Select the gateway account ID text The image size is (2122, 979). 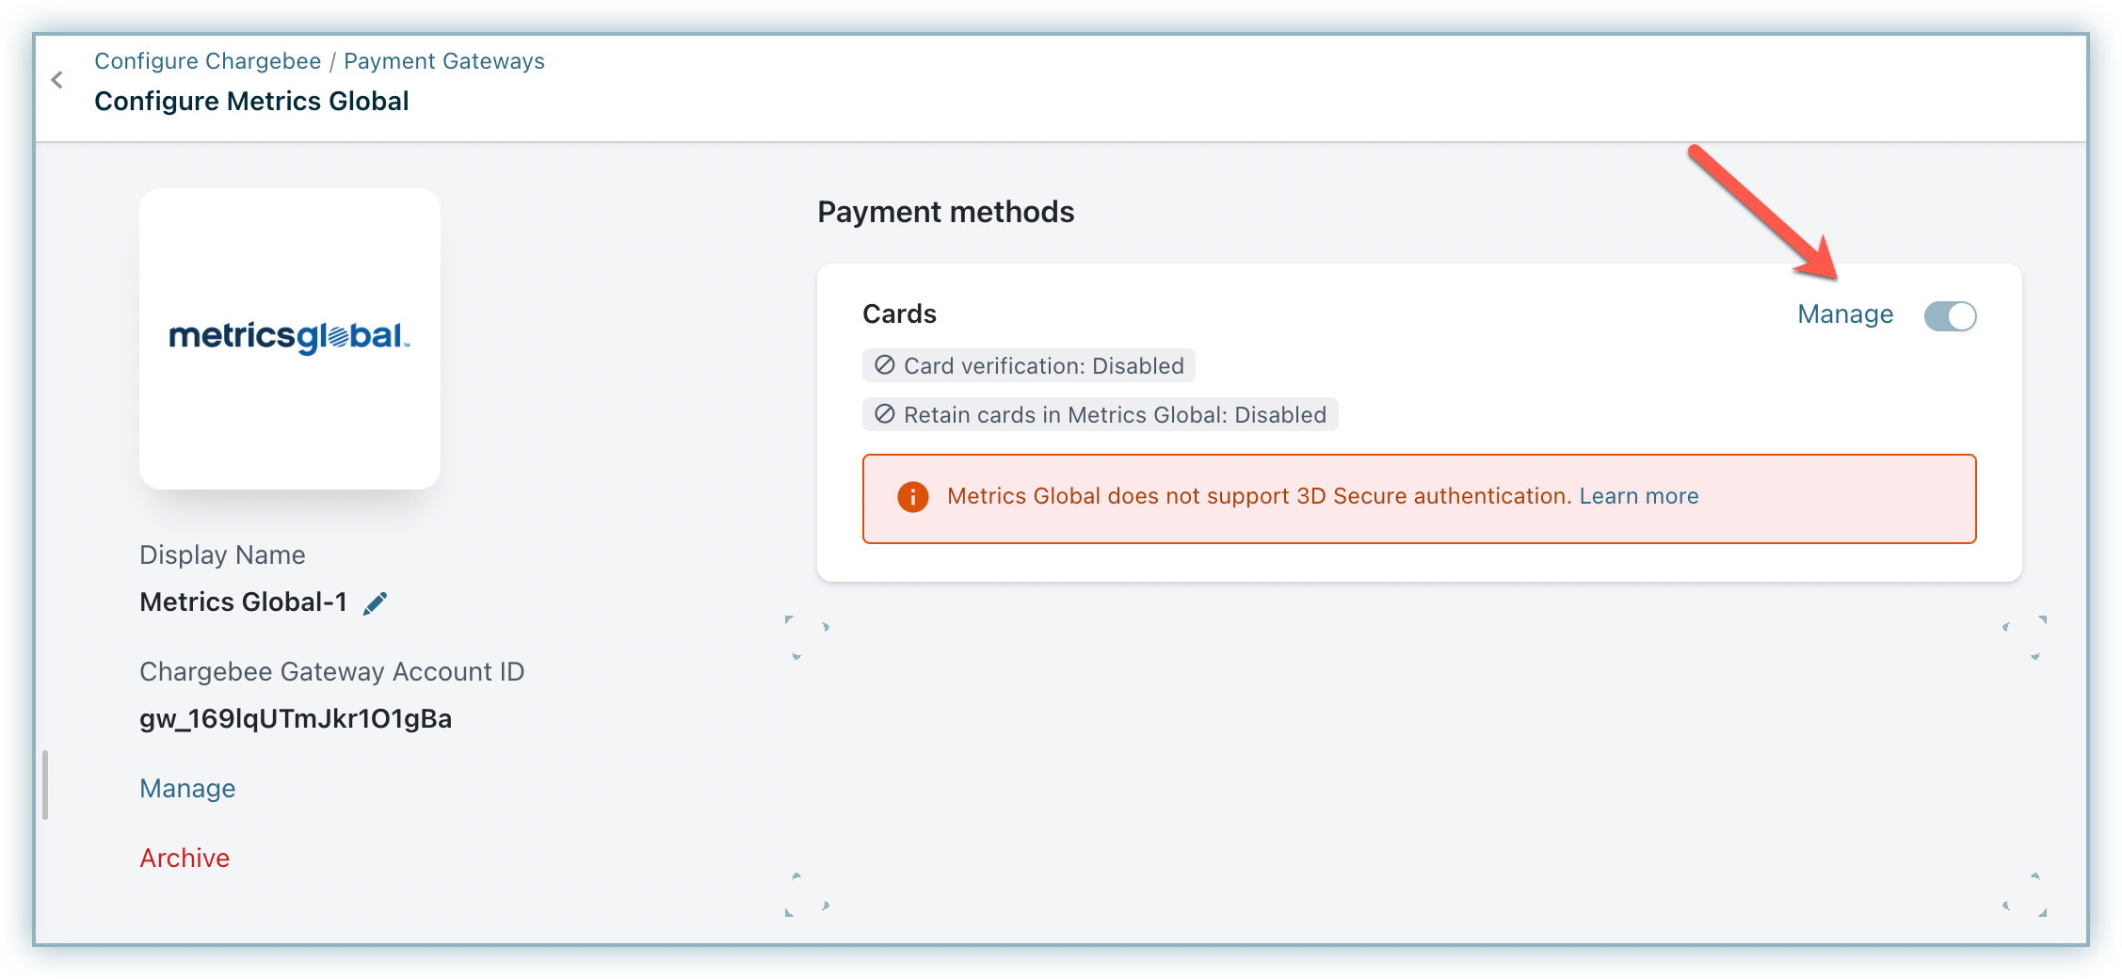[296, 719]
